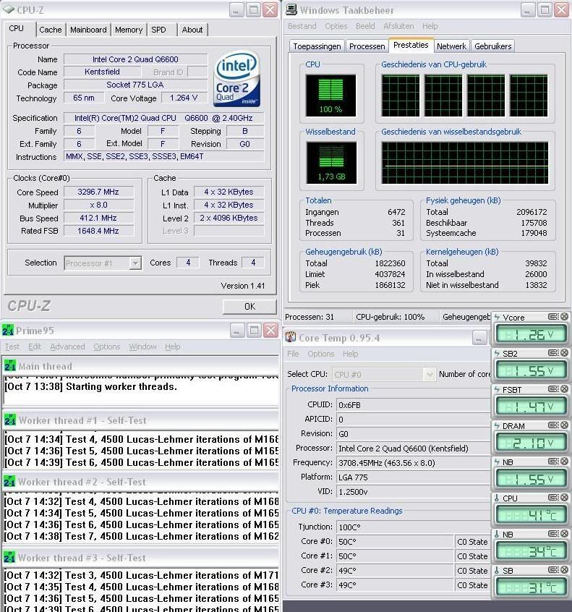Click the Worker thread #3 window icon

9,557
